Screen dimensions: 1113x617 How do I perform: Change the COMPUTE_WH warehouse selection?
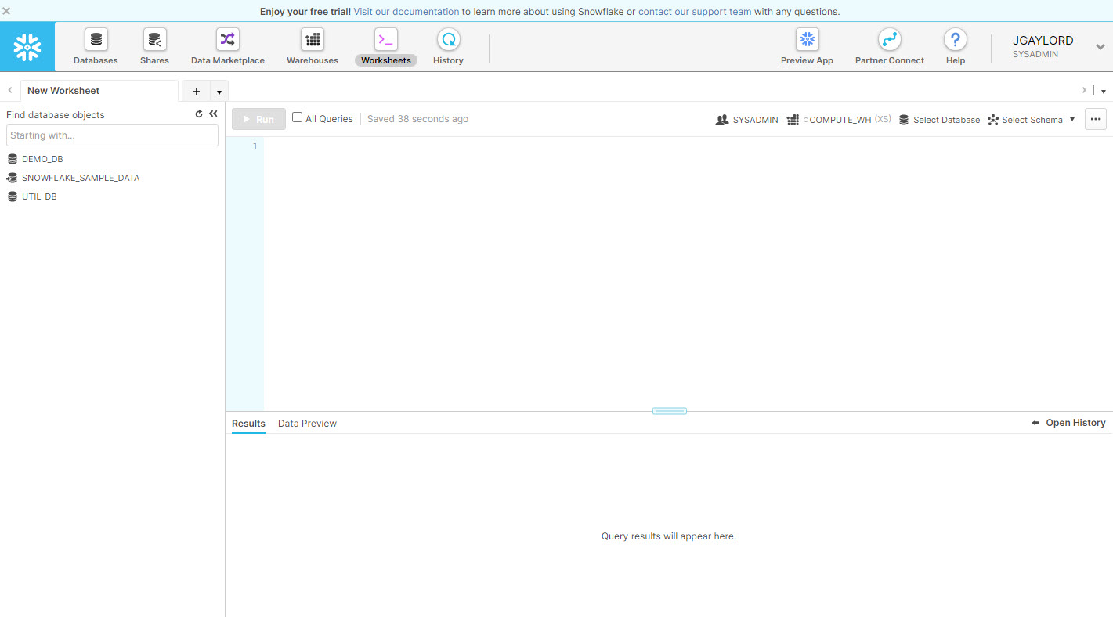pos(839,120)
